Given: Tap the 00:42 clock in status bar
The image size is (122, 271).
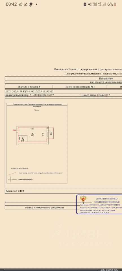Looking at the screenshot, I should (x=11, y=4).
